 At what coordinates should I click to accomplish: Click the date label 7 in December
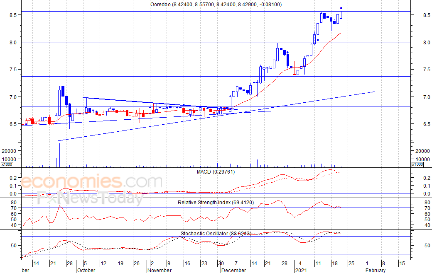tap(236, 263)
